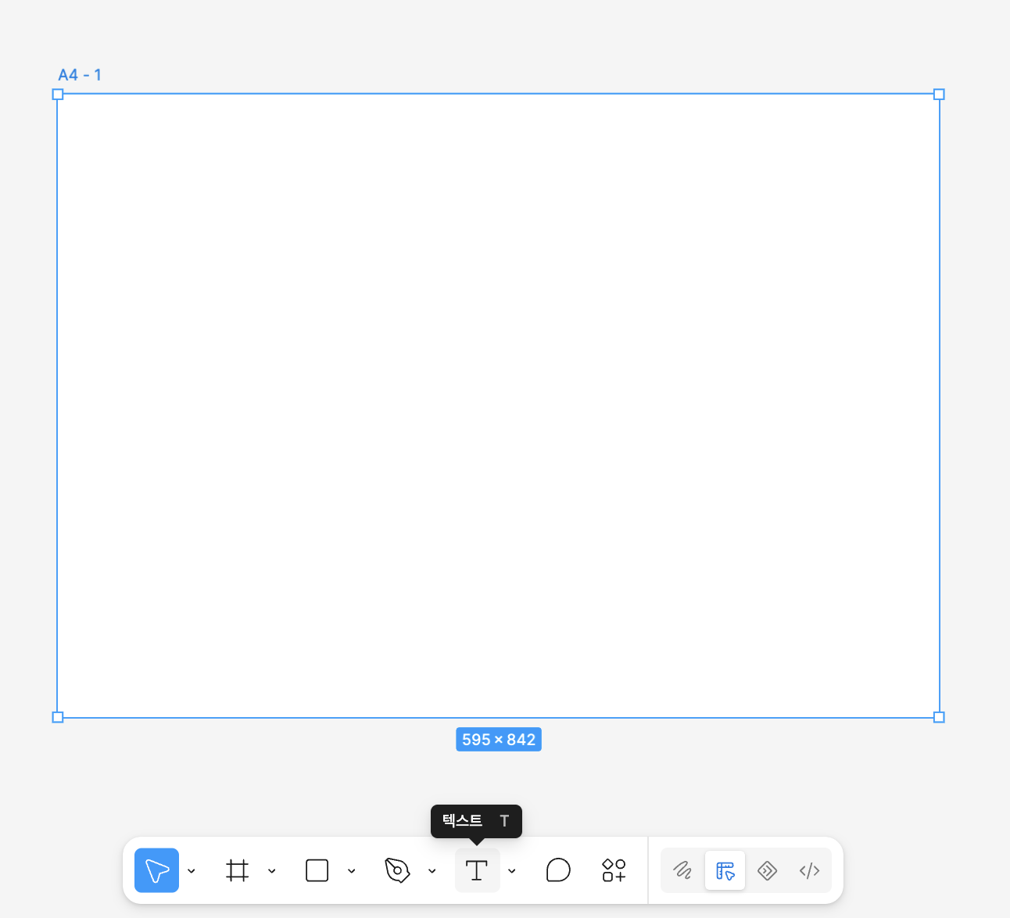Select the Move arrow tool

coord(156,870)
